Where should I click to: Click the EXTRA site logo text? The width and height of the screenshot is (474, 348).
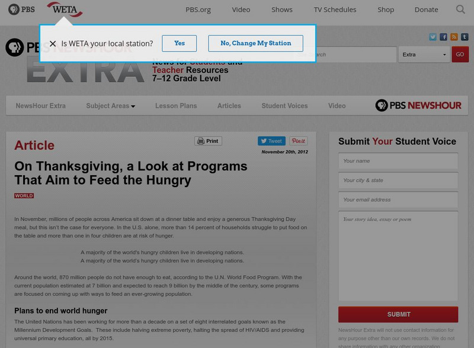click(x=85, y=70)
